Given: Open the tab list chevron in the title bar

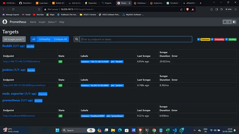Looking at the screenshot, I should pyautogui.click(x=214, y=3).
